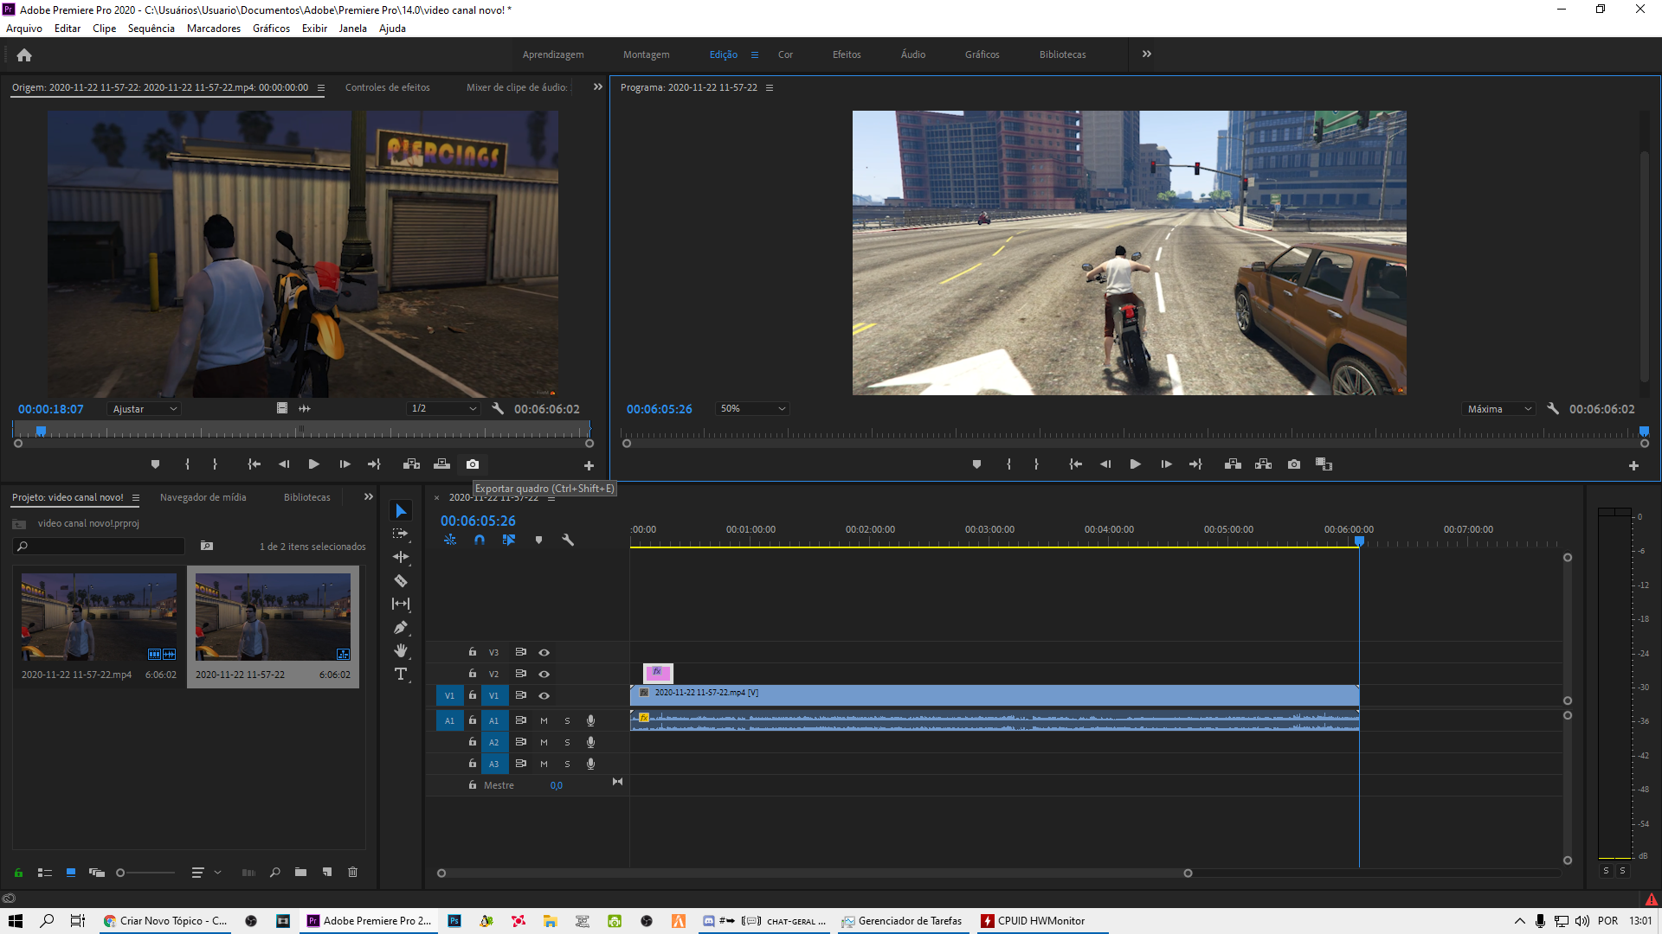Viewport: 1662px width, 934px height.
Task: Play the Source monitor clip
Action: click(314, 464)
